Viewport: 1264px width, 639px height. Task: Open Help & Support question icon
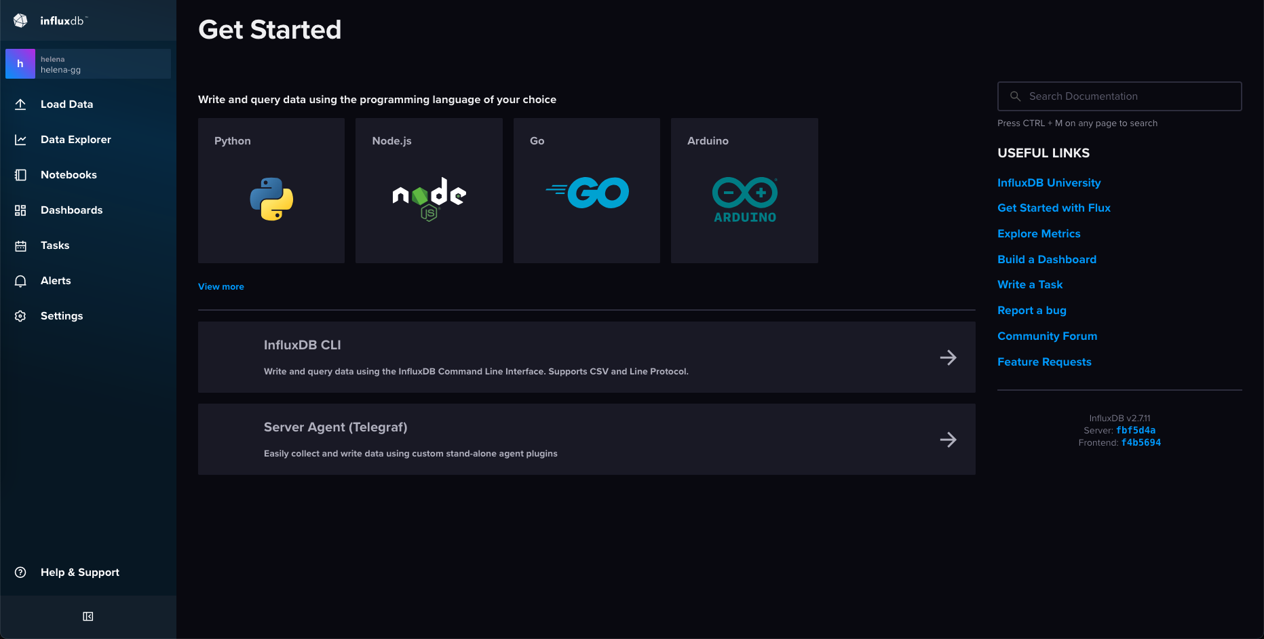20,573
